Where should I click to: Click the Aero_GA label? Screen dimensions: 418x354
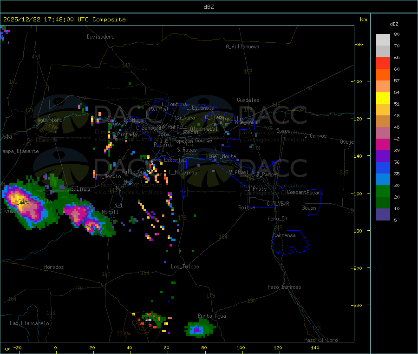278,219
